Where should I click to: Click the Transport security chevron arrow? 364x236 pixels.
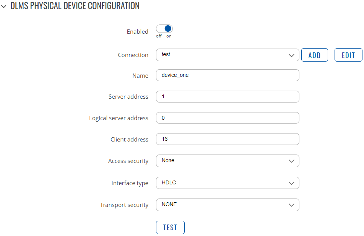click(292, 205)
